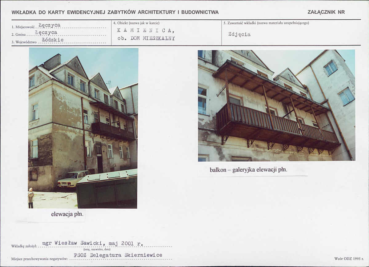Click the typed object name KAMIENICA
Screen dimensions: 369x267
click(x=146, y=30)
